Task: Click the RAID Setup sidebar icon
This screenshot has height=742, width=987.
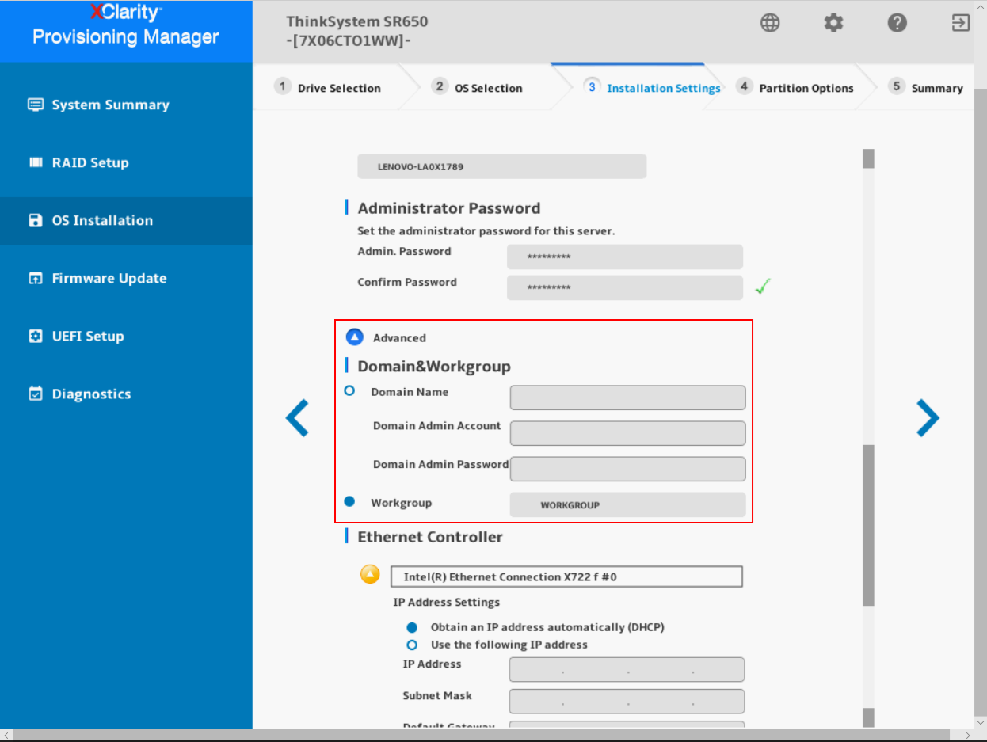Action: [36, 162]
